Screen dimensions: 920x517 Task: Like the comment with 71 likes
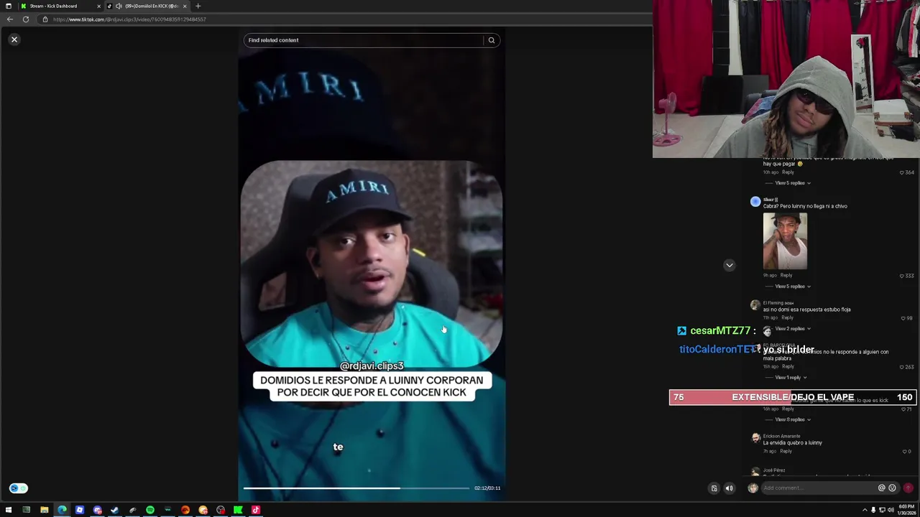[x=905, y=409]
